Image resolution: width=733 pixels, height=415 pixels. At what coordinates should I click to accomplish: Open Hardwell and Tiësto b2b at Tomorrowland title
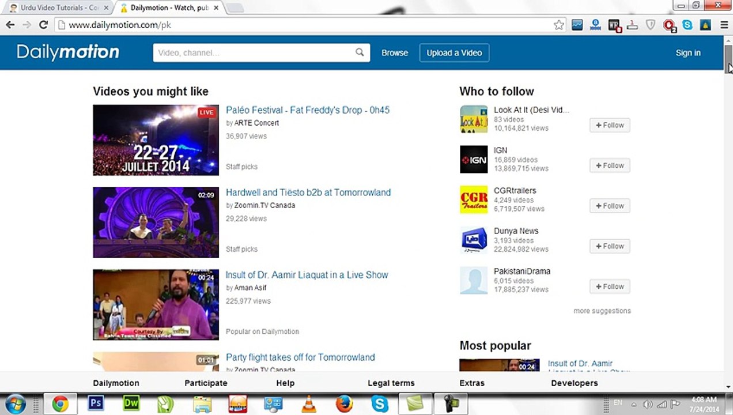(308, 193)
